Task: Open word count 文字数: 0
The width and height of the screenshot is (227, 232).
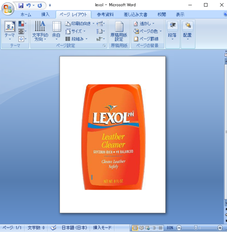Action: 36,227
